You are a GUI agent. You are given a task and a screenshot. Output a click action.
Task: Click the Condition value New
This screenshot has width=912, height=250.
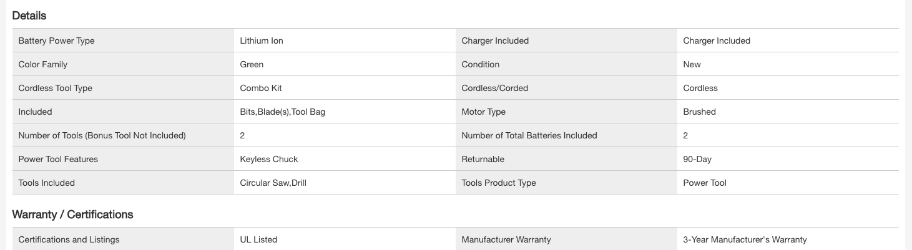click(692, 64)
